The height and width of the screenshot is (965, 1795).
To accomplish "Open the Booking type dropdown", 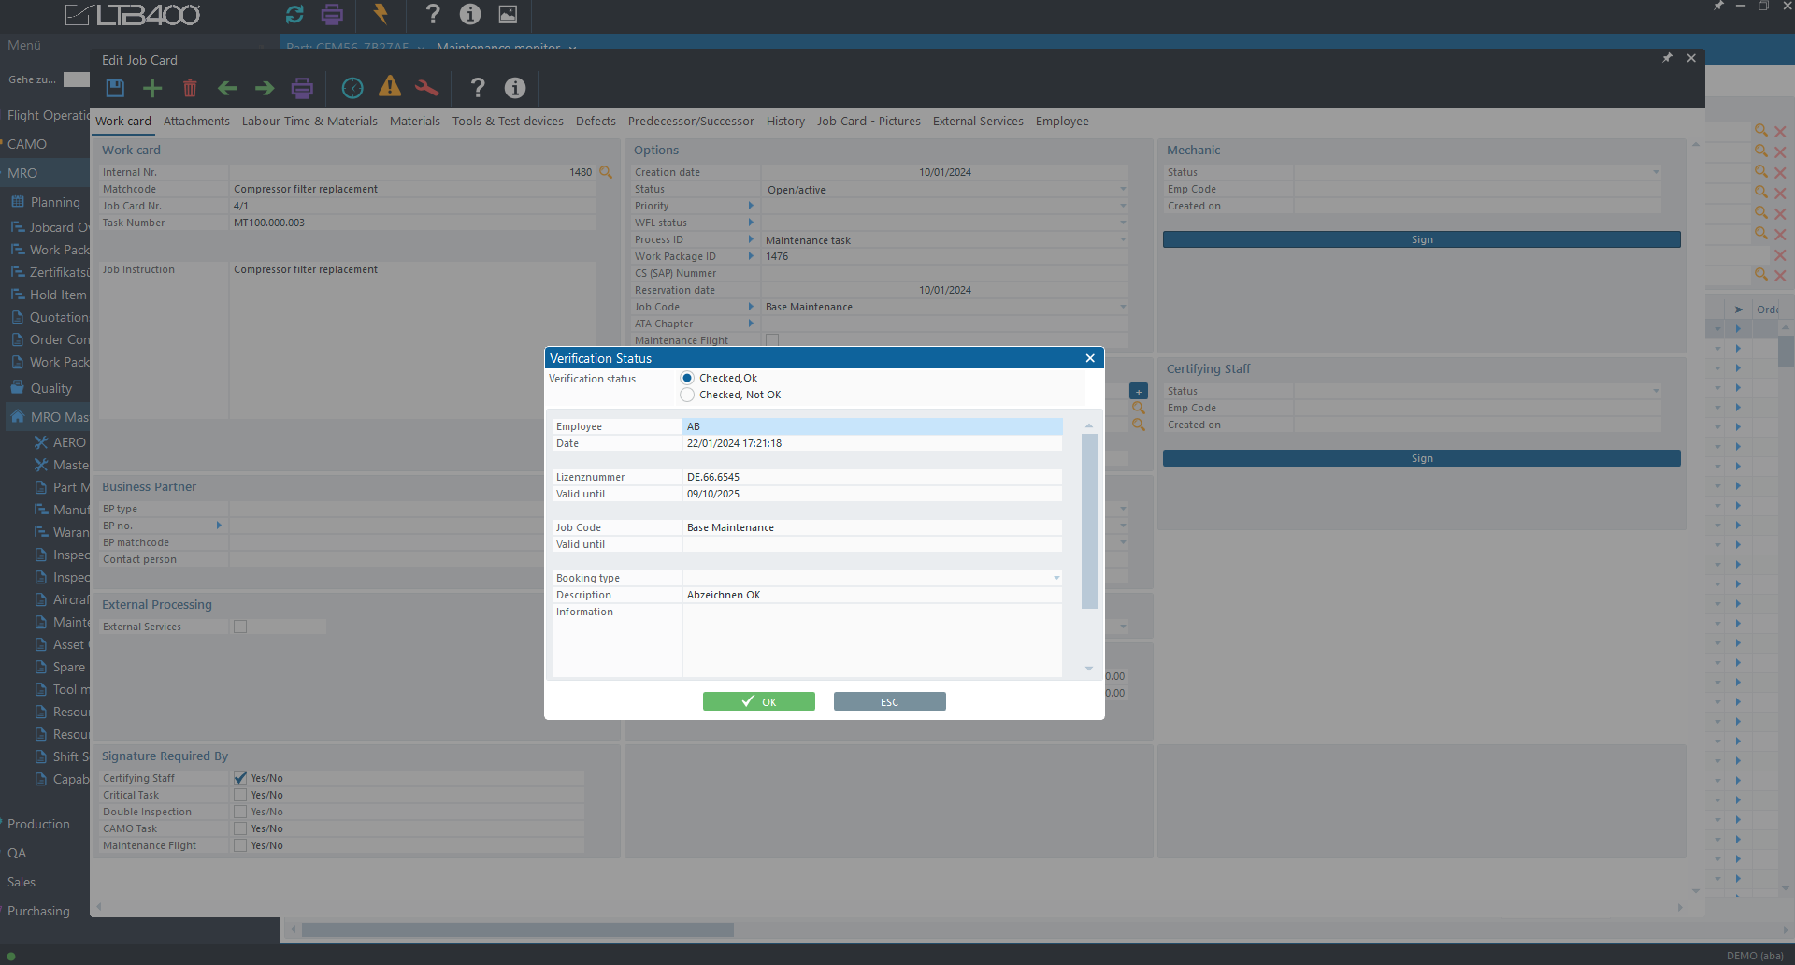I will [1056, 578].
